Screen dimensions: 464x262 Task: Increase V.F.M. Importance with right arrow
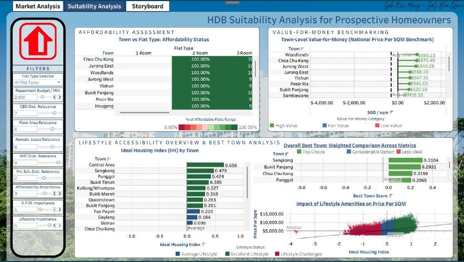(x=60, y=209)
